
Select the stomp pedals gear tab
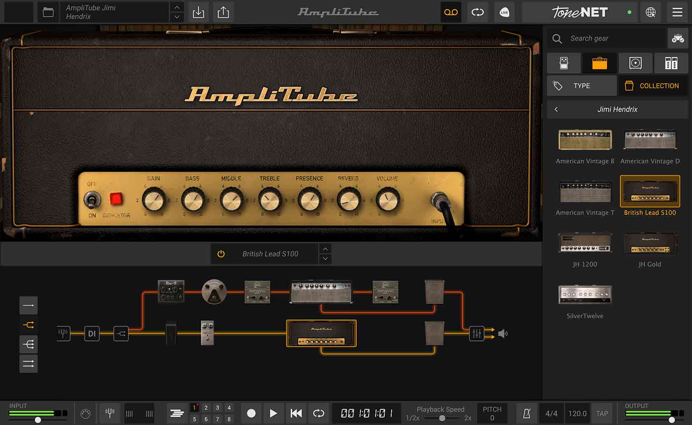coord(564,63)
